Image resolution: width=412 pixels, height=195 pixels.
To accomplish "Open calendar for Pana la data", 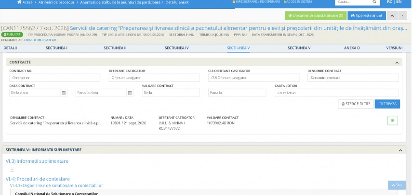I will [130, 93].
